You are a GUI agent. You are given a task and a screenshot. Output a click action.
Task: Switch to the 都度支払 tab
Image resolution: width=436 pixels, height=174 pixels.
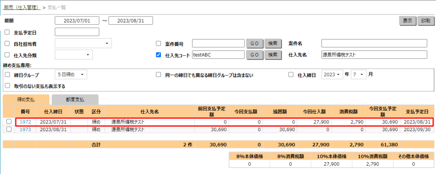(x=75, y=99)
